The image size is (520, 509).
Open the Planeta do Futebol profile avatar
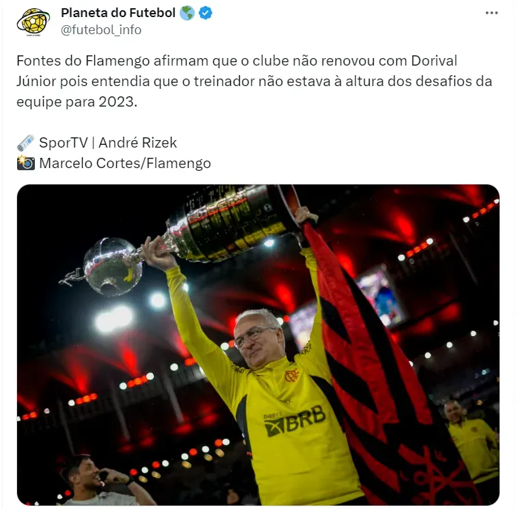33,22
